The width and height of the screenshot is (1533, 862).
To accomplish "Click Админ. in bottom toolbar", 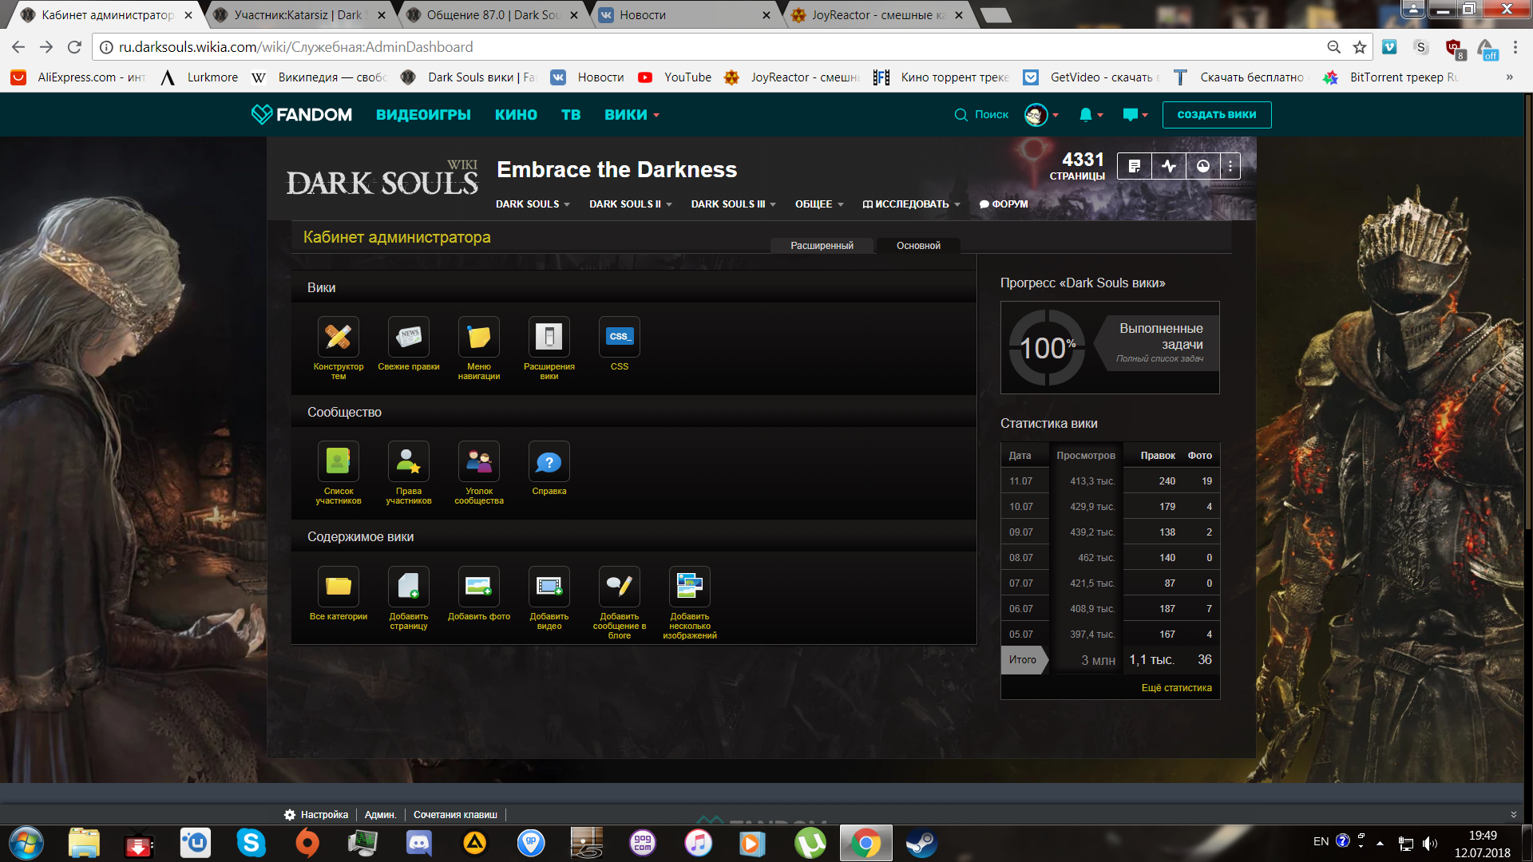I will [380, 815].
